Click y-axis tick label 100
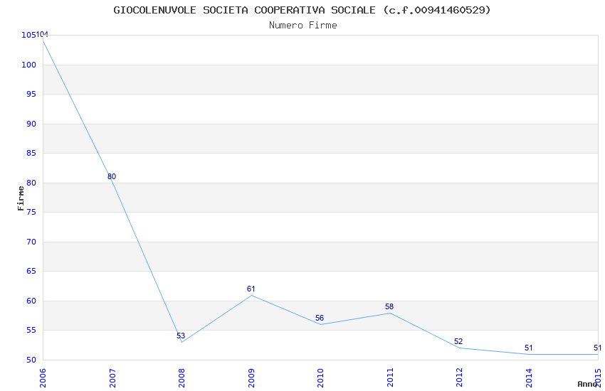This screenshot has width=605, height=391. pyautogui.click(x=28, y=65)
